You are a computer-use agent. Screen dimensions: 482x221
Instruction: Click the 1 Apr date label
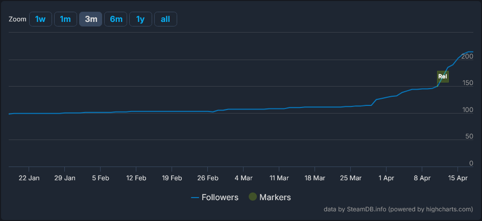pyautogui.click(x=386, y=178)
